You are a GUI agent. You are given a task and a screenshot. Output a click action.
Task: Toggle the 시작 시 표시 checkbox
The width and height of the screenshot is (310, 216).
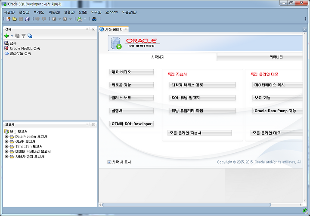109,162
